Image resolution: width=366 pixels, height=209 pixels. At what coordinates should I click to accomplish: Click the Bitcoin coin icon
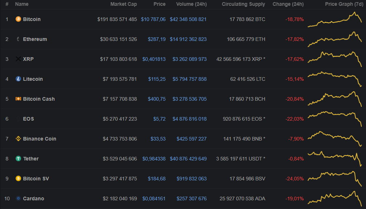tap(18, 19)
